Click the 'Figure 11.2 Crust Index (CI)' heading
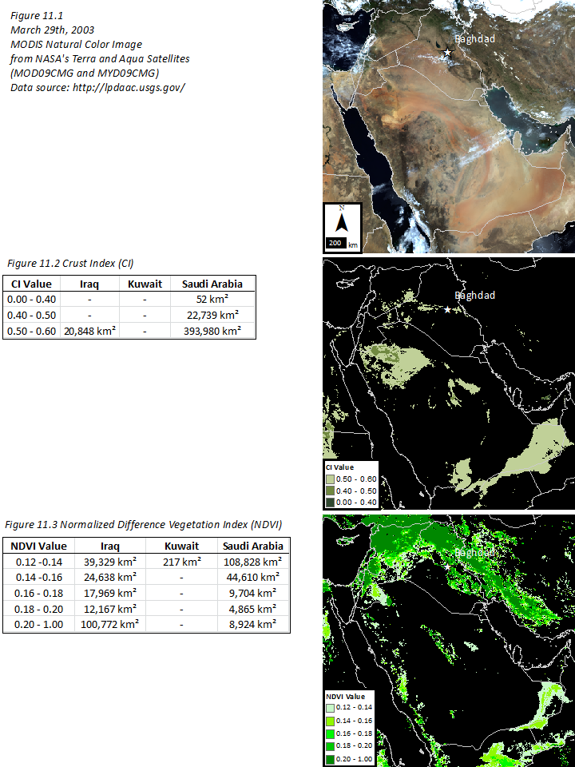 pyautogui.click(x=70, y=263)
